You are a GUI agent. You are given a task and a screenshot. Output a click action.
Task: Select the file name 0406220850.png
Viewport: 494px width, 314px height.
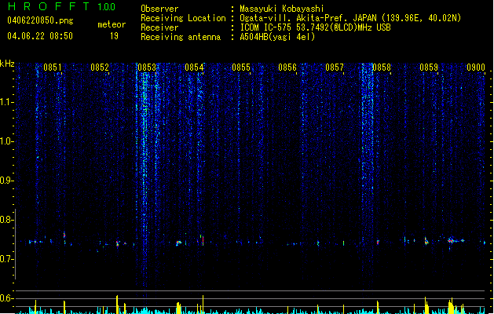tap(40, 20)
